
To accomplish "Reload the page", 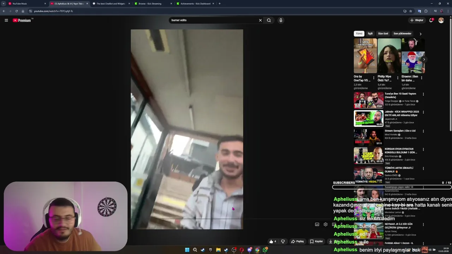I will coord(16,11).
